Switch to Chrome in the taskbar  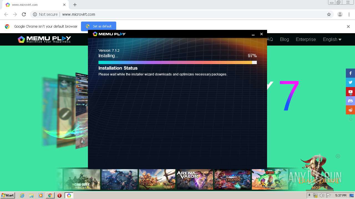click(x=50, y=195)
